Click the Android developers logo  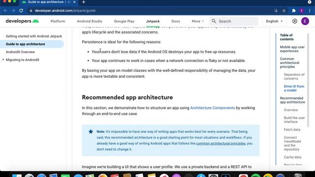point(22,21)
